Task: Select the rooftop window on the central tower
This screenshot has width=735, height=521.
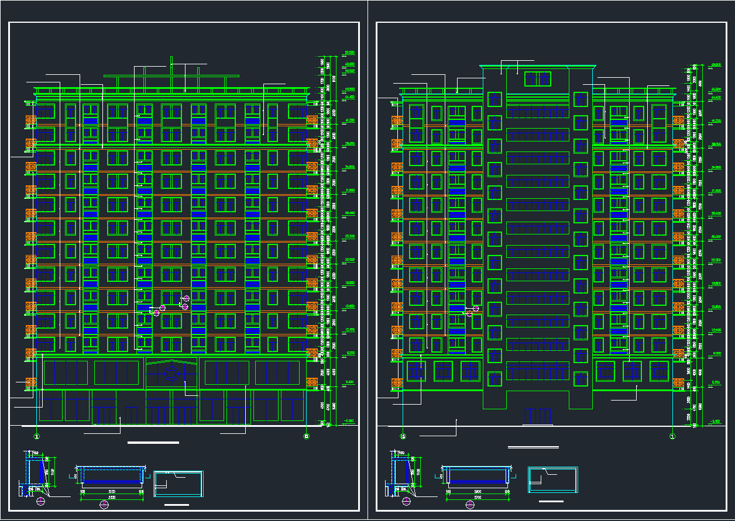Action: (537, 79)
